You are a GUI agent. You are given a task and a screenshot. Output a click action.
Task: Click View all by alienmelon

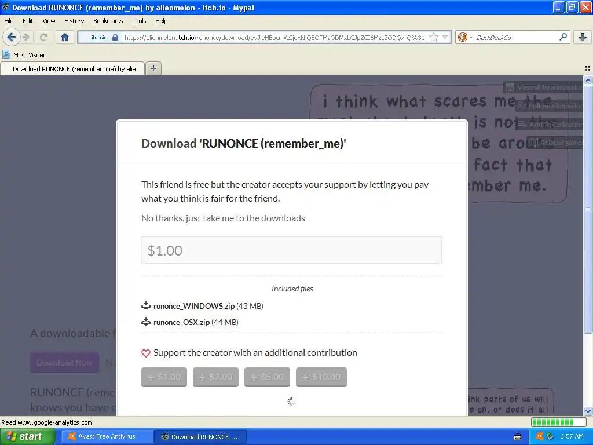[544, 87]
